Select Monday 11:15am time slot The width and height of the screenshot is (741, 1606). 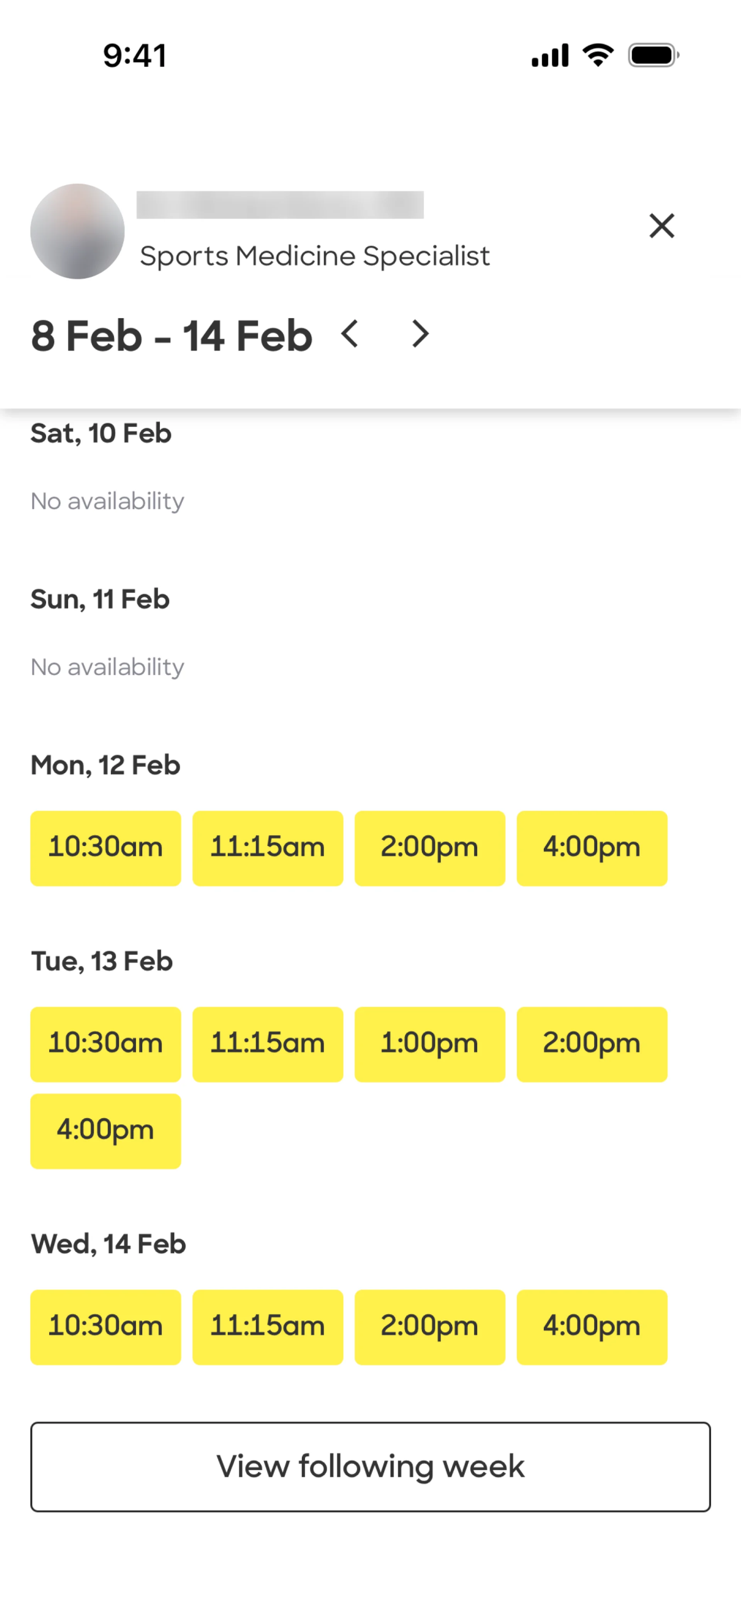[267, 848]
